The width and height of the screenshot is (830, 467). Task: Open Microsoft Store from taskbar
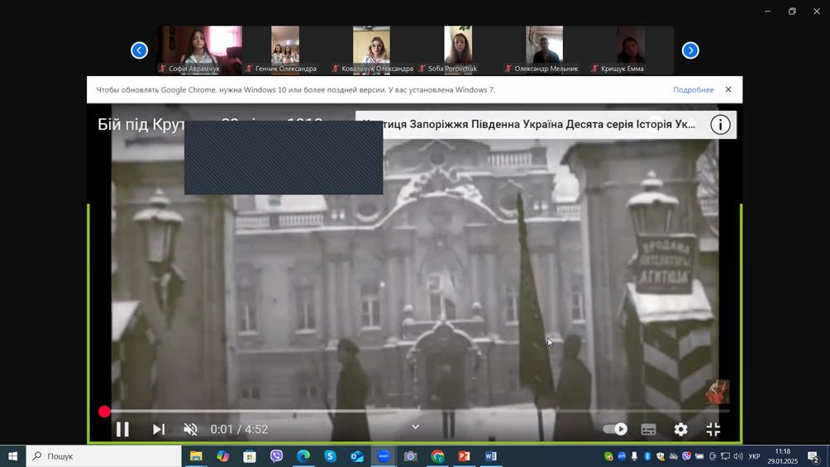tap(250, 456)
